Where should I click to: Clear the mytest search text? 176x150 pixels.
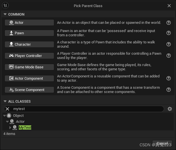(x=8, y=109)
